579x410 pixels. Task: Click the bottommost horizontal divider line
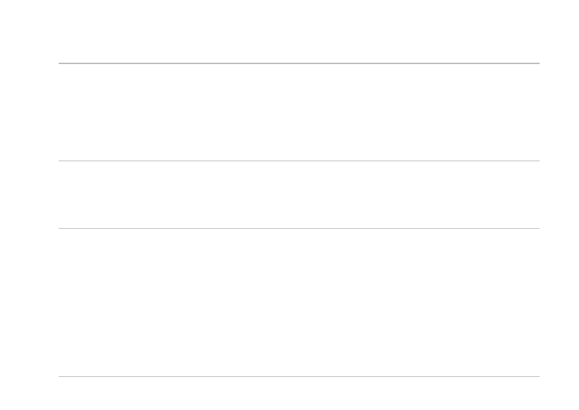pyautogui.click(x=298, y=376)
